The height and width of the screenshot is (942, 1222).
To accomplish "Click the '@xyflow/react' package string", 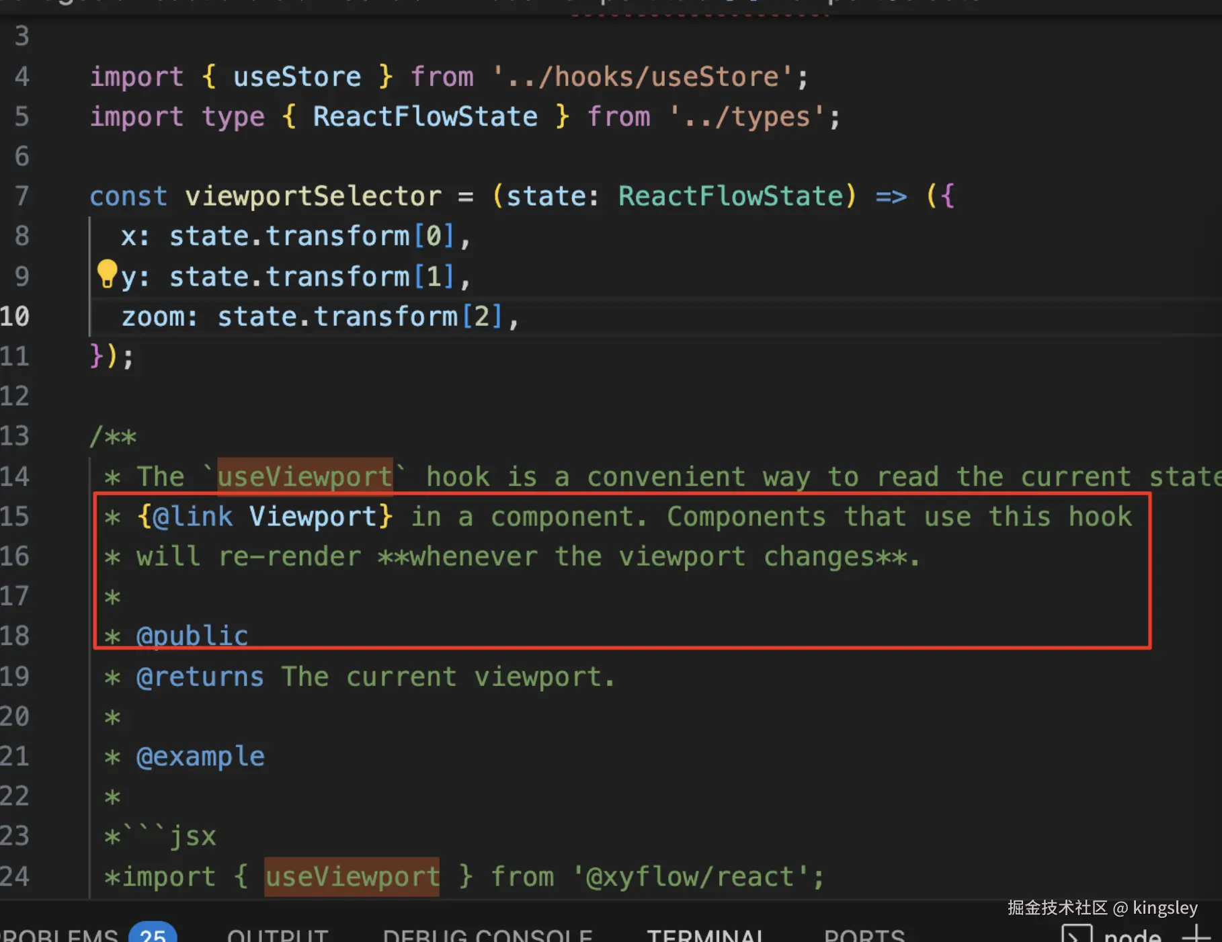I will [x=690, y=876].
